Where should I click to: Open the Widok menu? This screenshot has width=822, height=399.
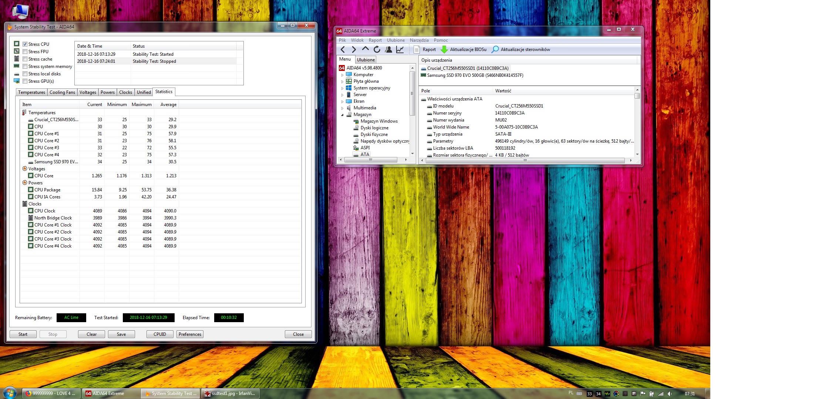coord(357,40)
